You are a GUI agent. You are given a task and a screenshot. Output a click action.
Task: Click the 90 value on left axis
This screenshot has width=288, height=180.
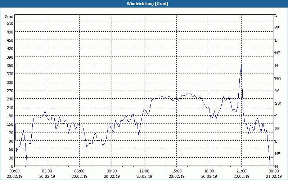coord(11,141)
